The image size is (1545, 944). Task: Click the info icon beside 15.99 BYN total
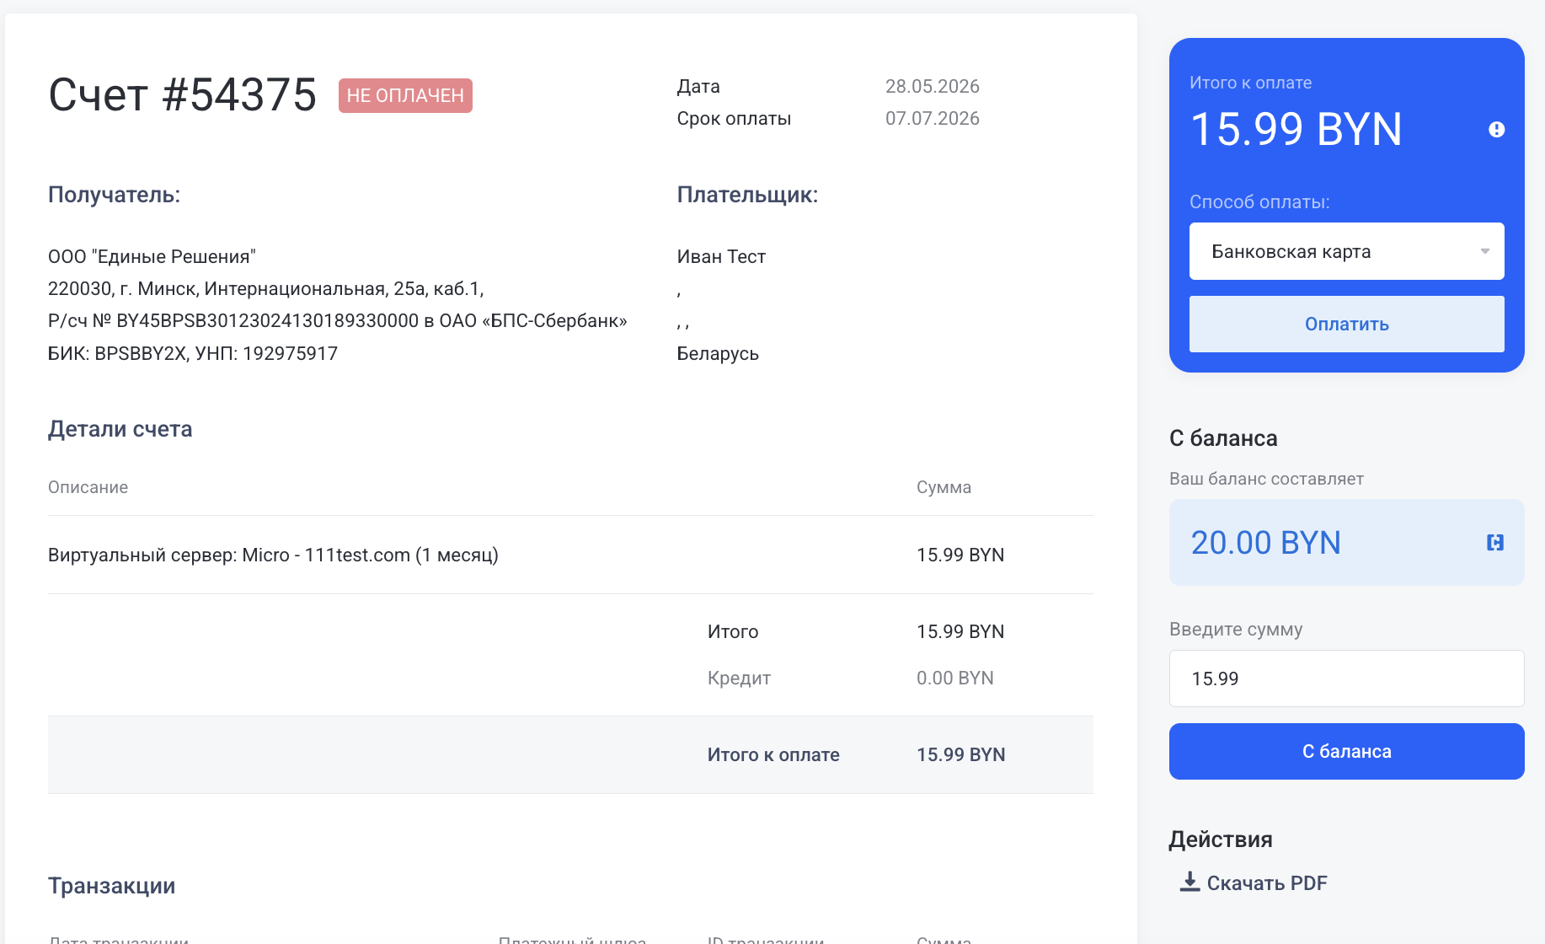[1496, 130]
